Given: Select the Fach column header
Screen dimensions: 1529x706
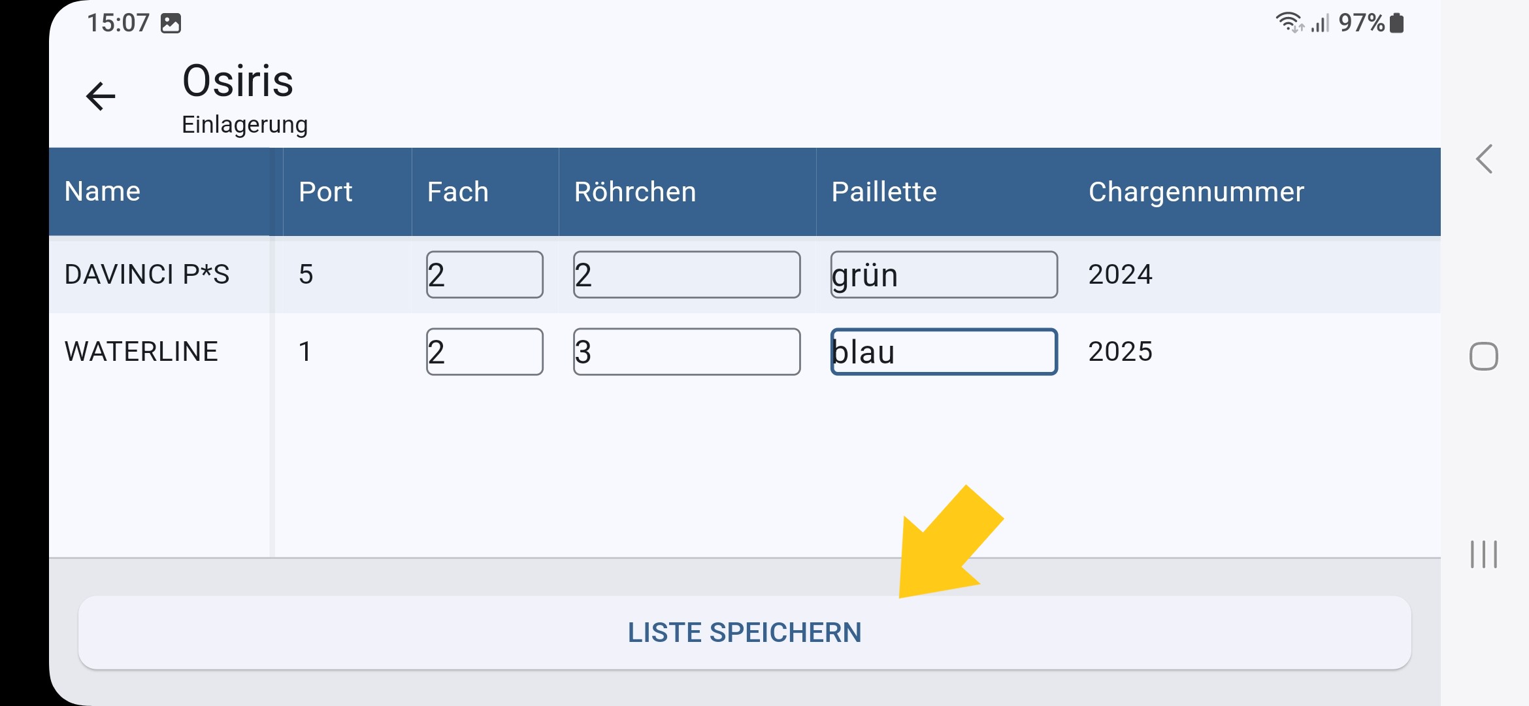Looking at the screenshot, I should (x=457, y=192).
